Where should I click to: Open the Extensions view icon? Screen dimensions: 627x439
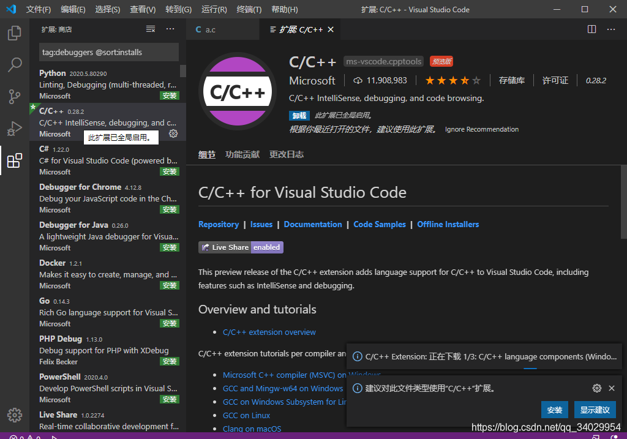[x=15, y=160]
